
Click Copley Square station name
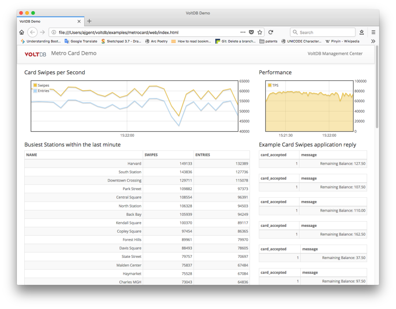coord(129,231)
